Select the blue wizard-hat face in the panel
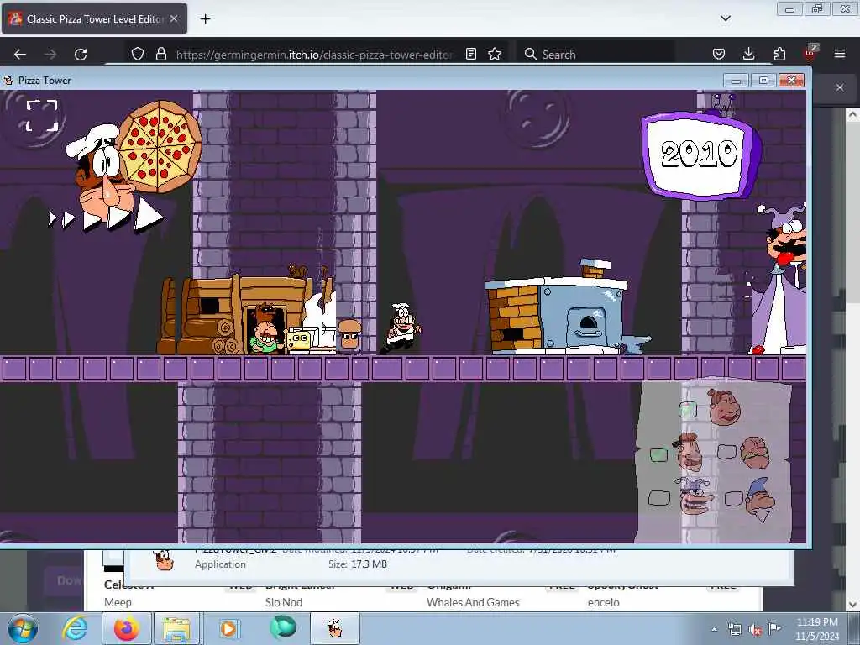Image resolution: width=860 pixels, height=645 pixels. [760, 499]
